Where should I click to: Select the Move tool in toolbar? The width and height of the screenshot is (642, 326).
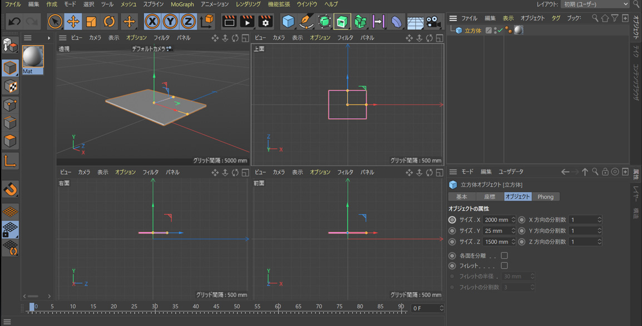point(73,22)
